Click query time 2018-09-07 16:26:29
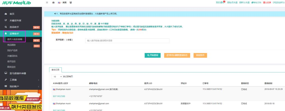Screen dimensions: 285x111 tap(273, 89)
